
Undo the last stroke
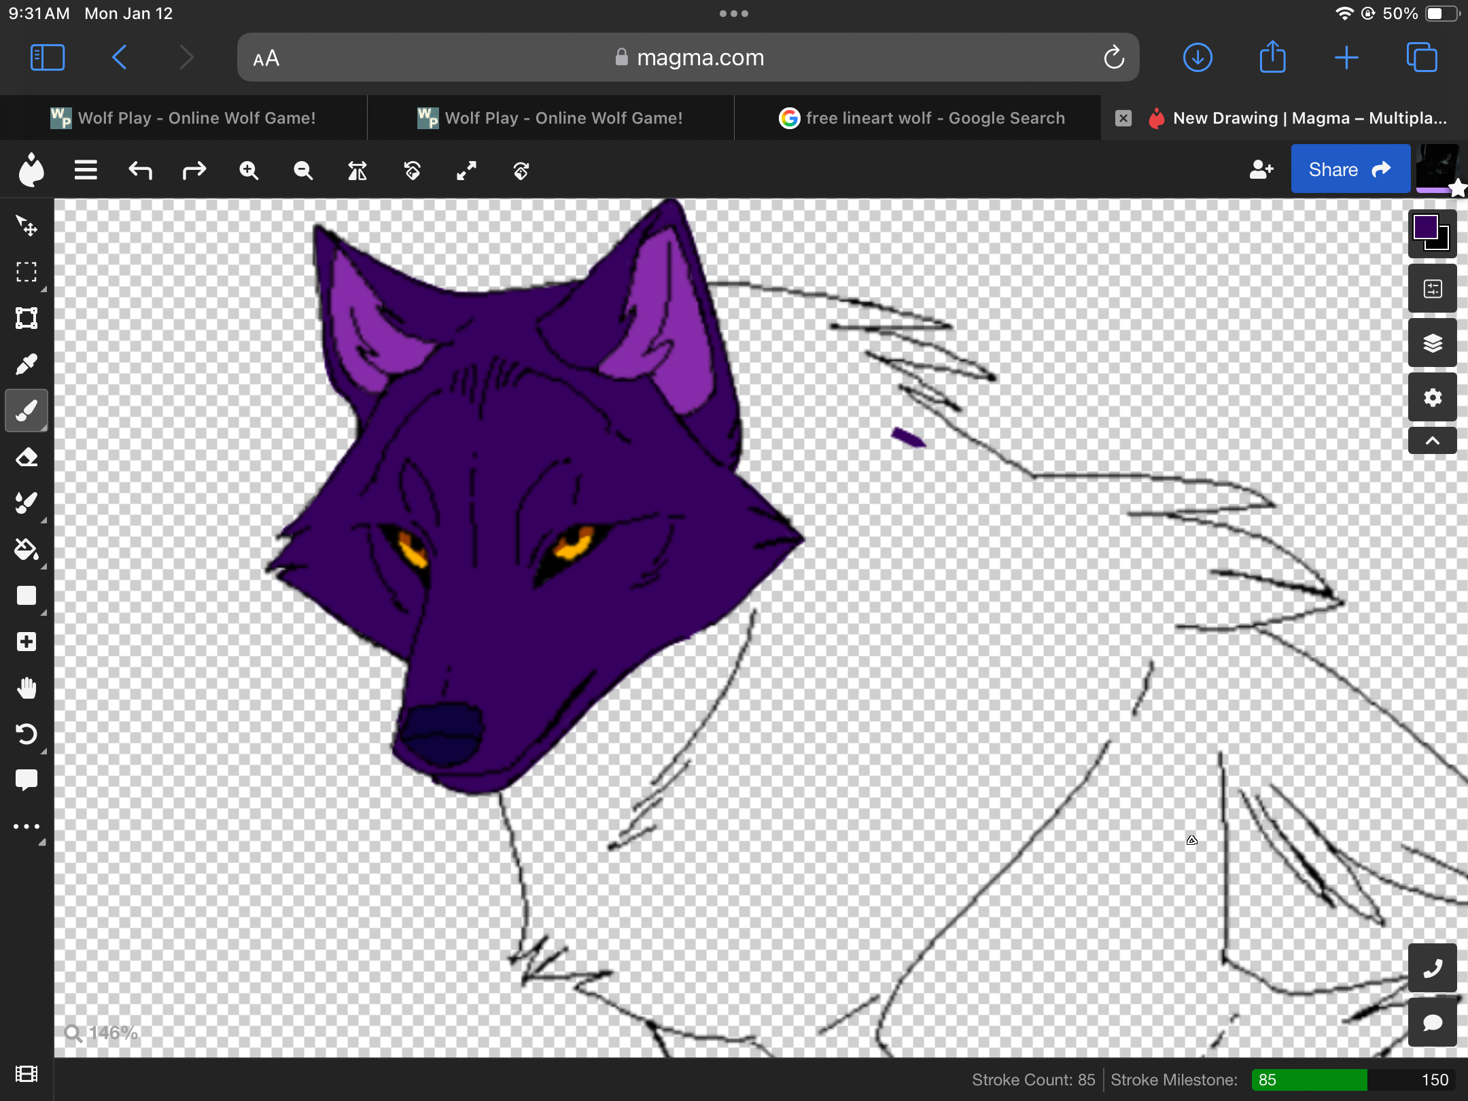pyautogui.click(x=140, y=171)
